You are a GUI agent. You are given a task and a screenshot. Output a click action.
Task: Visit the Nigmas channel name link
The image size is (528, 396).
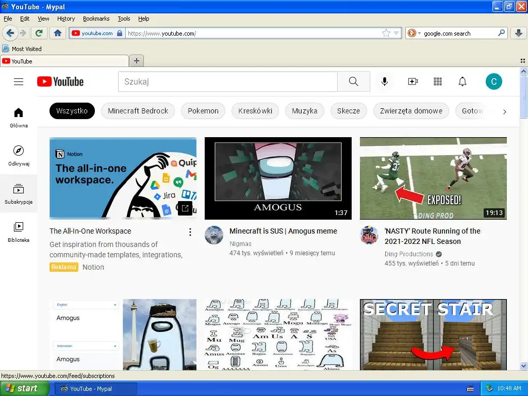pyautogui.click(x=240, y=243)
